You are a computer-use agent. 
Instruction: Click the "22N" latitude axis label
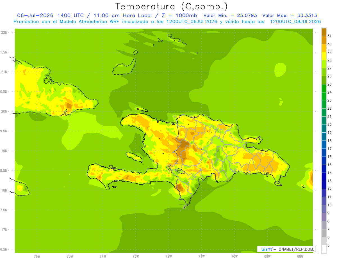pyautogui.click(x=4, y=33)
